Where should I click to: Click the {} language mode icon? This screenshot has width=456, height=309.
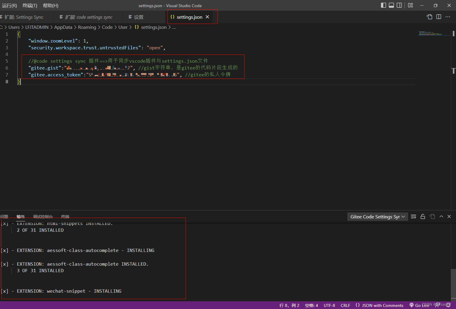[x=357, y=305]
